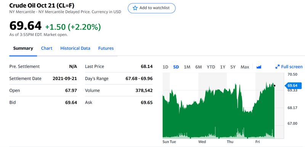Click the black dot at chart's current price
Screen dimensions: 305x147
[274, 85]
